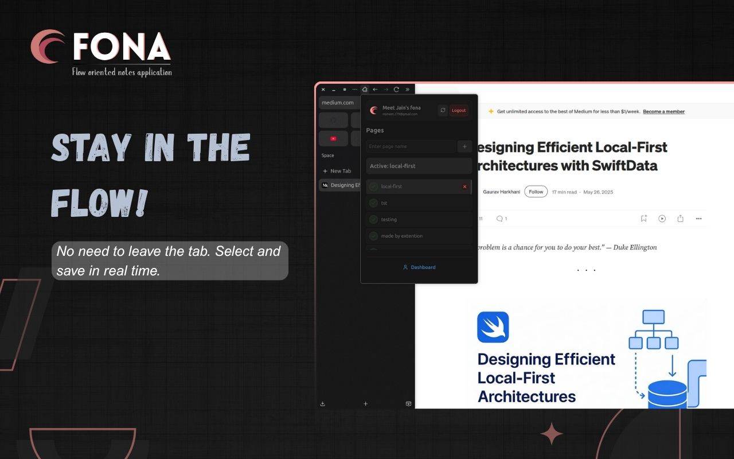
Task: Click the Fona crescent logo in the popup
Action: click(x=373, y=110)
